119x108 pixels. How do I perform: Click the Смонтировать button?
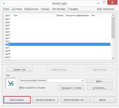click(x=17, y=100)
